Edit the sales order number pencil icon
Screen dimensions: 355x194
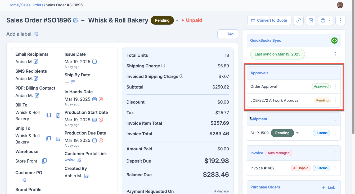click(x=75, y=20)
